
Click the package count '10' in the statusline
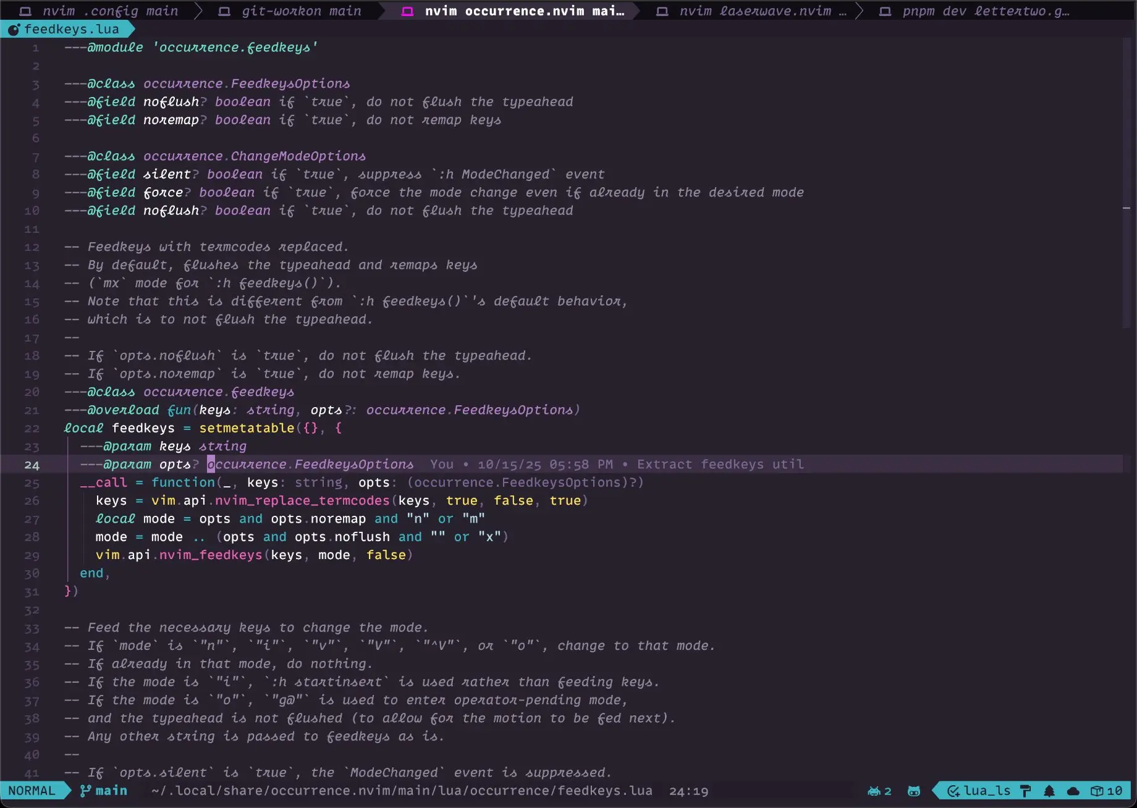[x=1115, y=791]
